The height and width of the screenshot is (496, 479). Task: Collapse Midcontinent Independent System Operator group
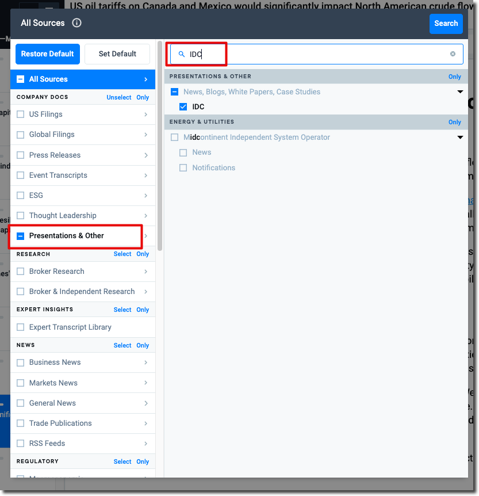pos(460,138)
